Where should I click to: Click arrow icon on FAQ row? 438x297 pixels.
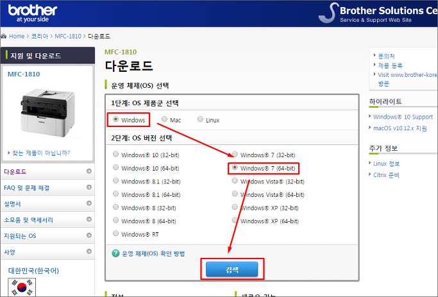[x=89, y=187]
